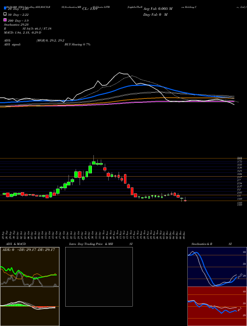Click the 3.72 price axis label
The height and width of the screenshot is (326, 247).
240,162
